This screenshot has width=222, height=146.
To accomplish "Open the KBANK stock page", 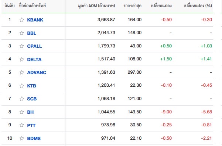I will pos(35,20).
